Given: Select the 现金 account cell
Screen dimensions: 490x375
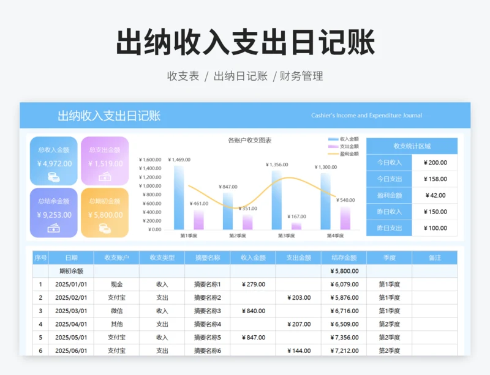Looking at the screenshot, I should pyautogui.click(x=116, y=284).
